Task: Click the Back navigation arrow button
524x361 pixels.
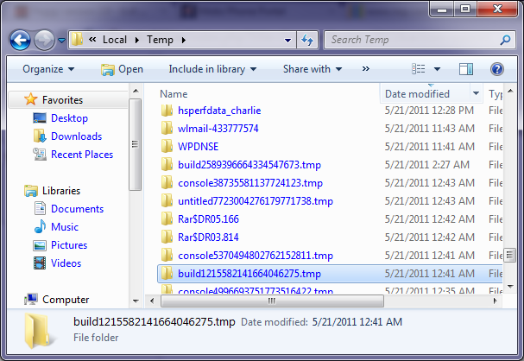Action: (21, 40)
